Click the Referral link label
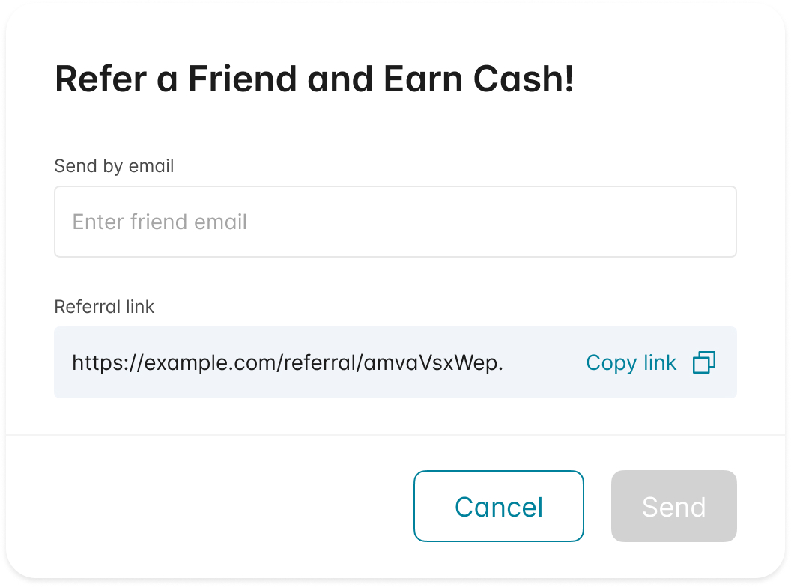Screen dimensions: 791x587 [104, 307]
